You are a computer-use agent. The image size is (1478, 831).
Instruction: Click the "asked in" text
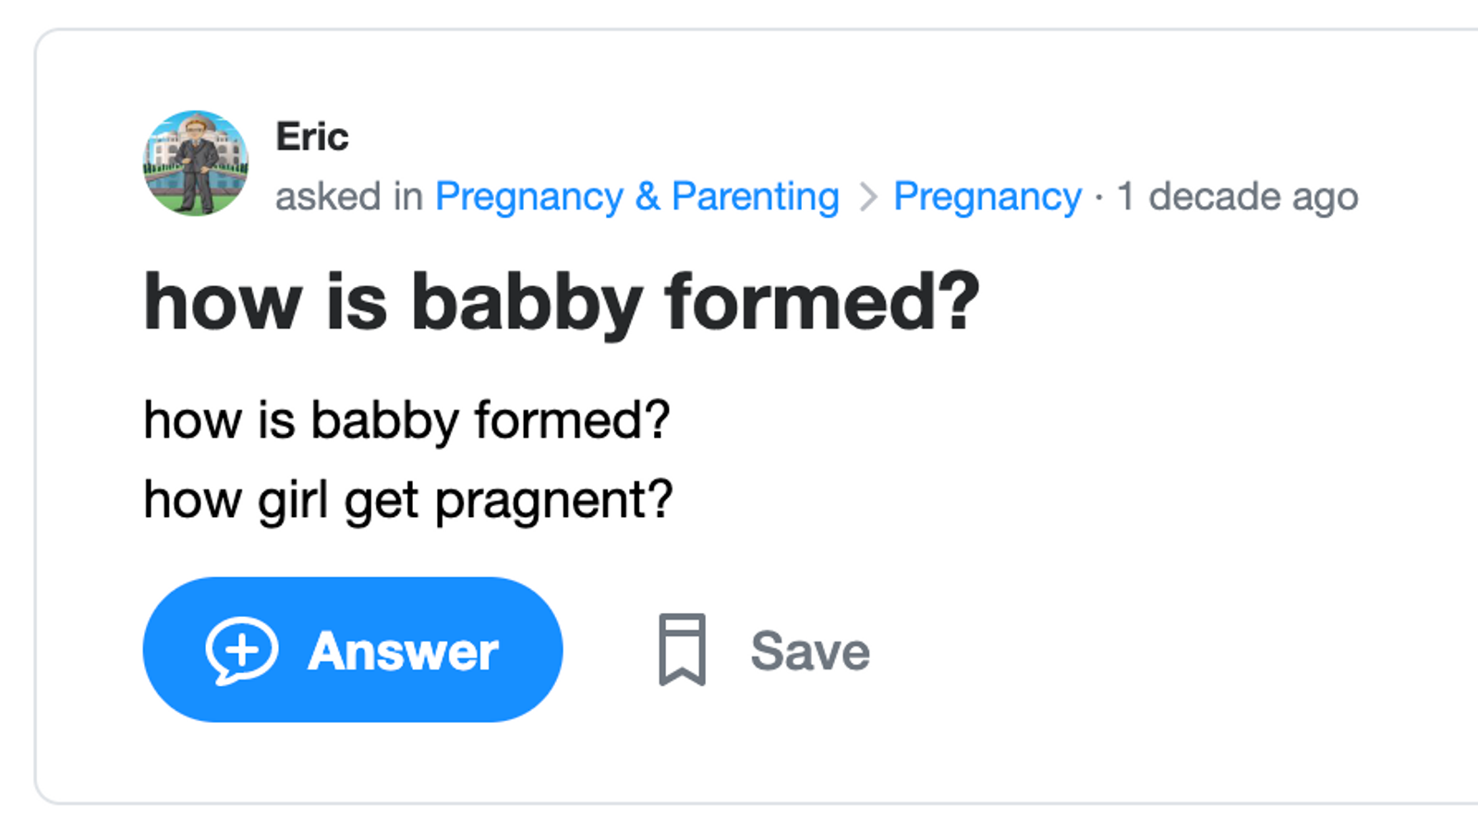pyautogui.click(x=348, y=197)
